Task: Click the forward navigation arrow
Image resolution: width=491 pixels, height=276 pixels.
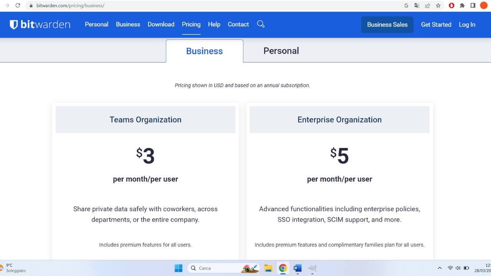Action: click(7, 5)
